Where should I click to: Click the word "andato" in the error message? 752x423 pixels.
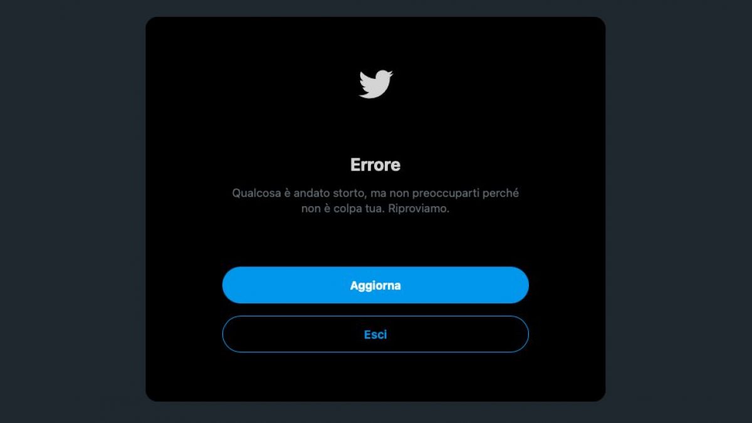tap(309, 193)
